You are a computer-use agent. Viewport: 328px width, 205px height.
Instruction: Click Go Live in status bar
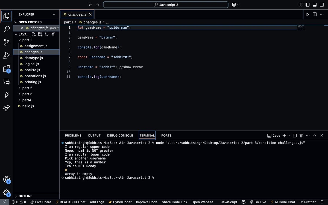(x=258, y=202)
